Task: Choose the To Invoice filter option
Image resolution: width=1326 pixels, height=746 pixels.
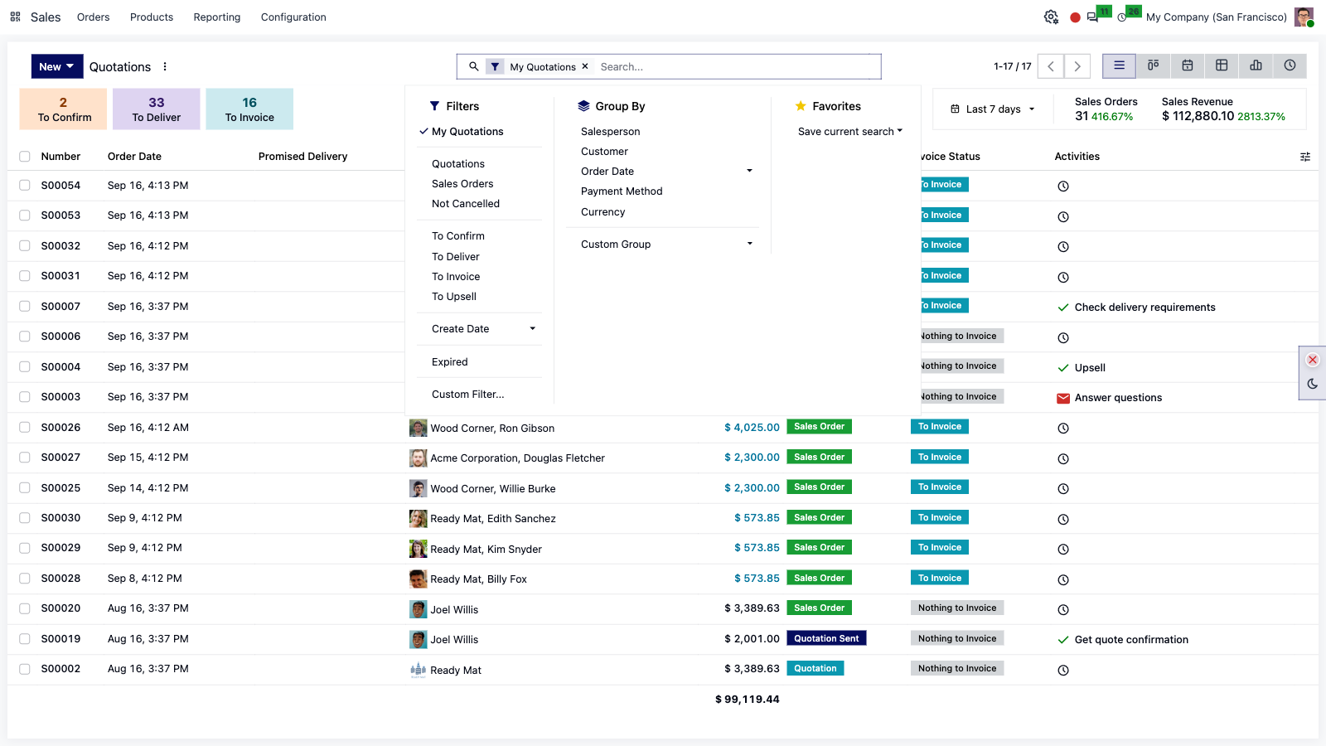Action: (x=456, y=277)
